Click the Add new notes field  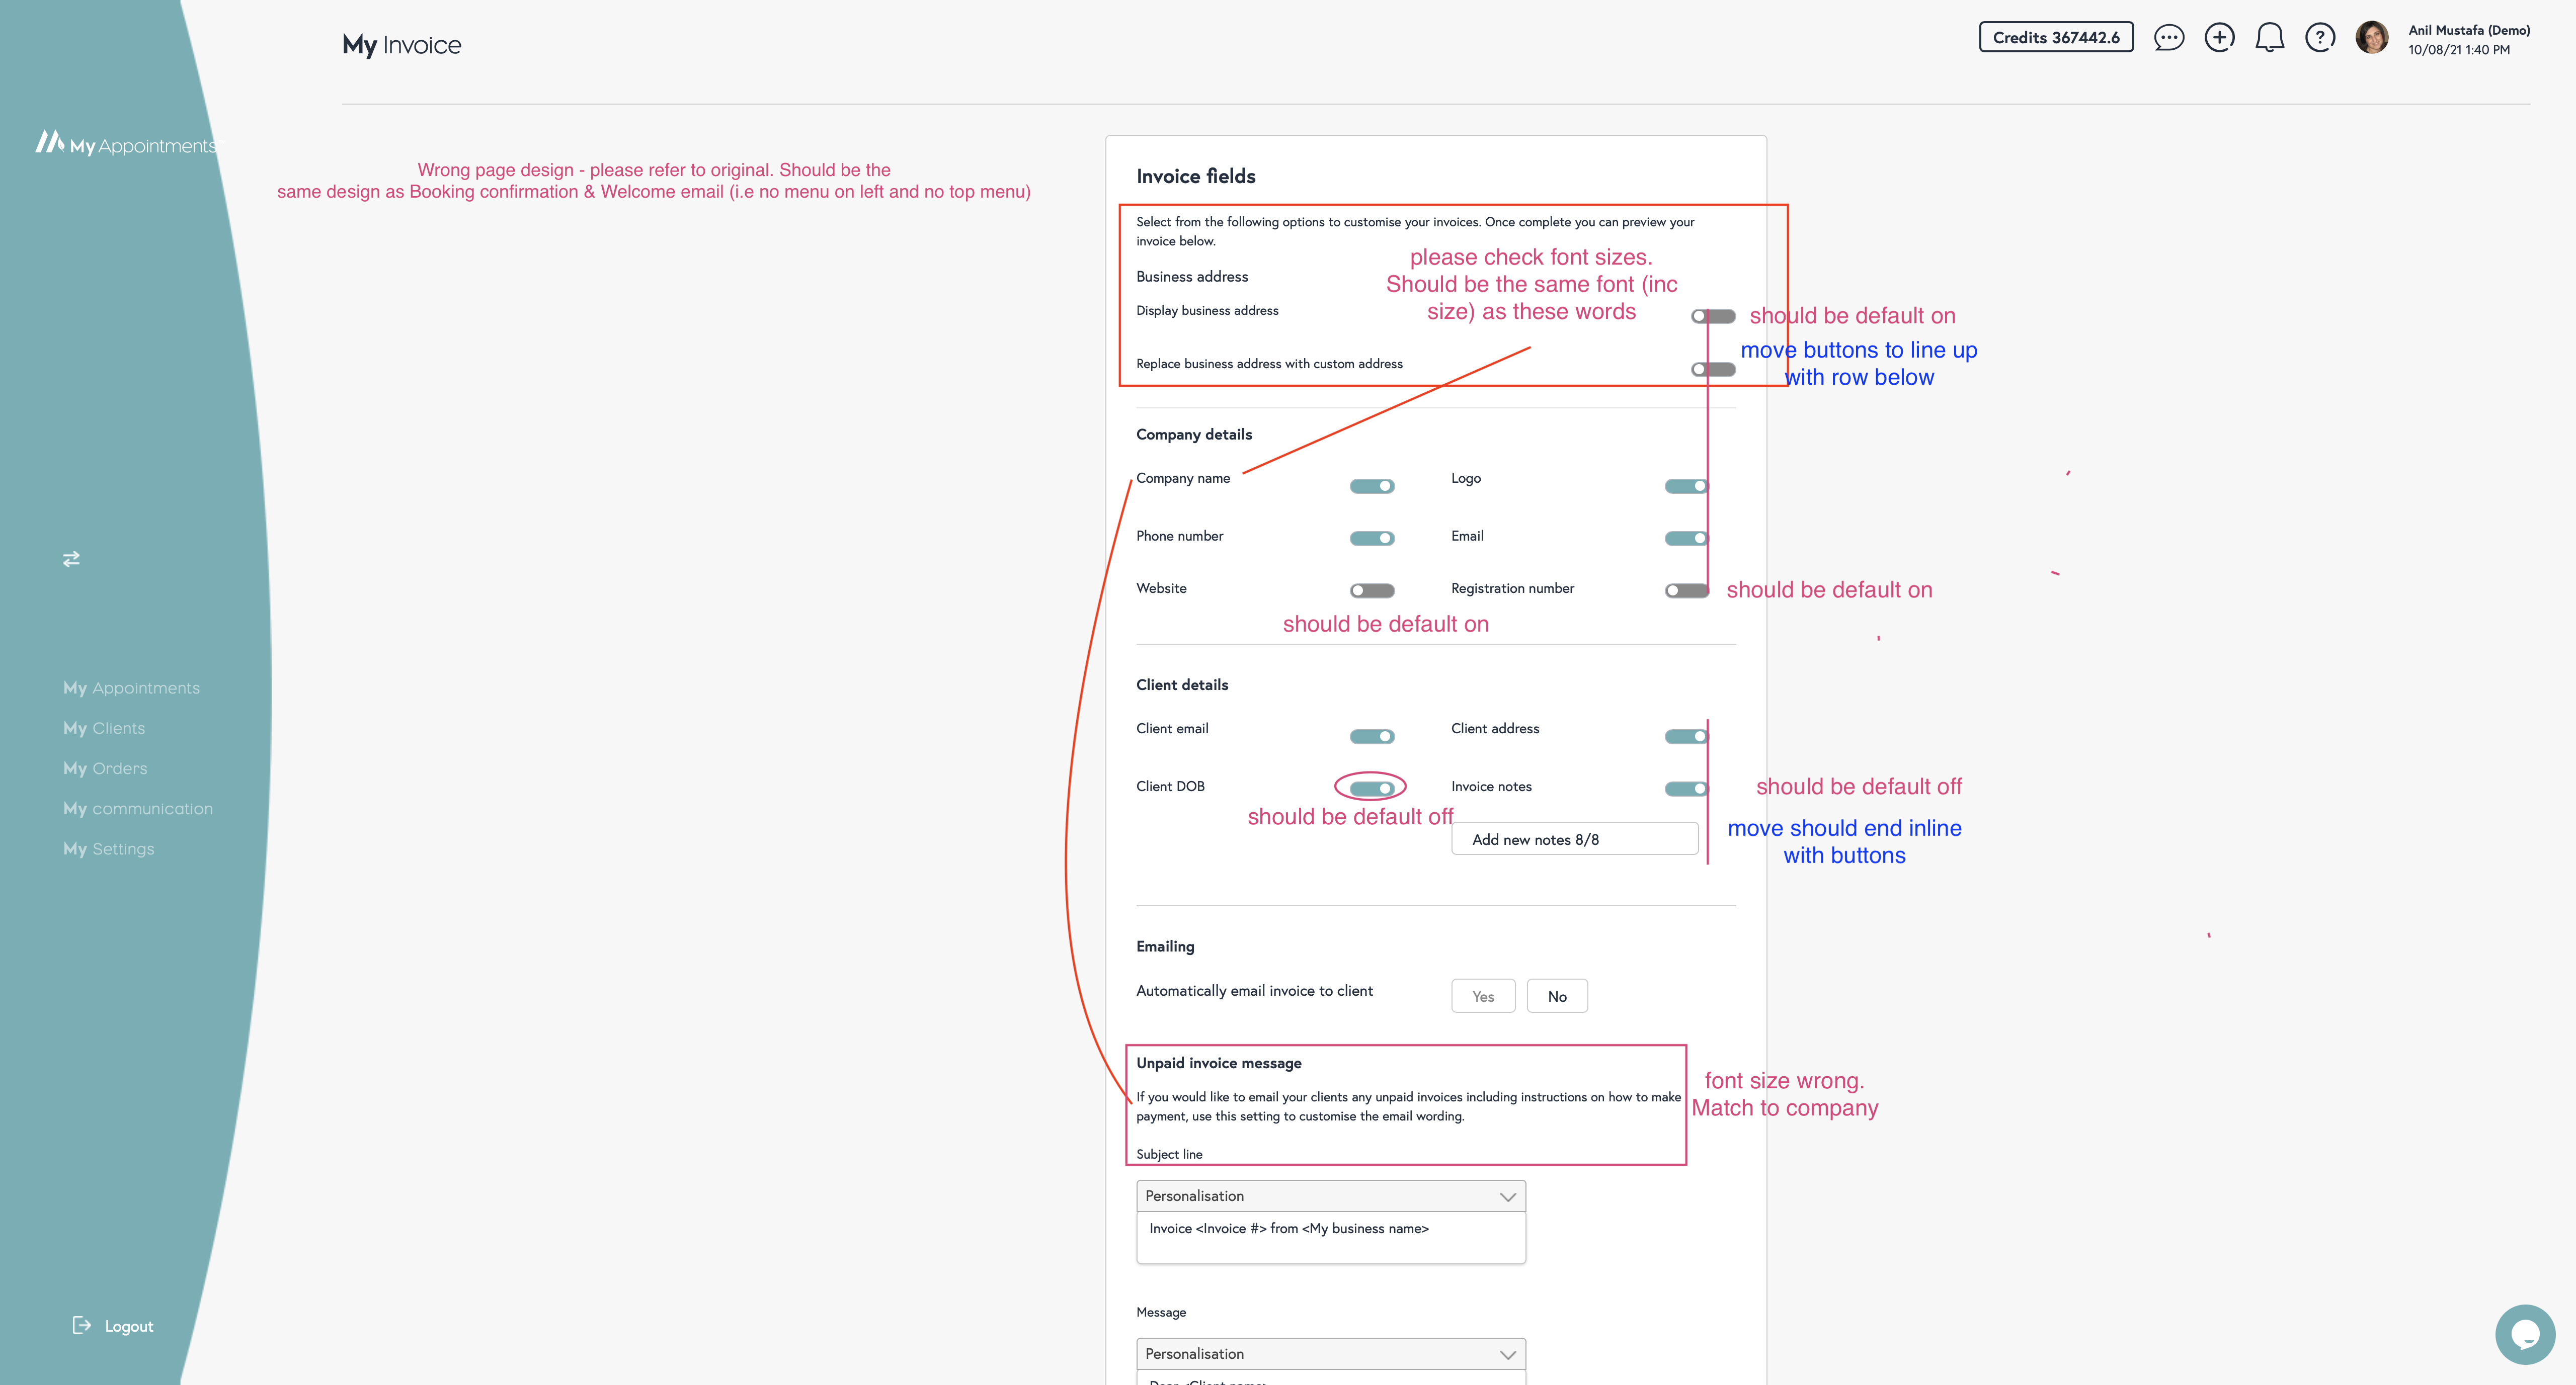pyautogui.click(x=1574, y=839)
